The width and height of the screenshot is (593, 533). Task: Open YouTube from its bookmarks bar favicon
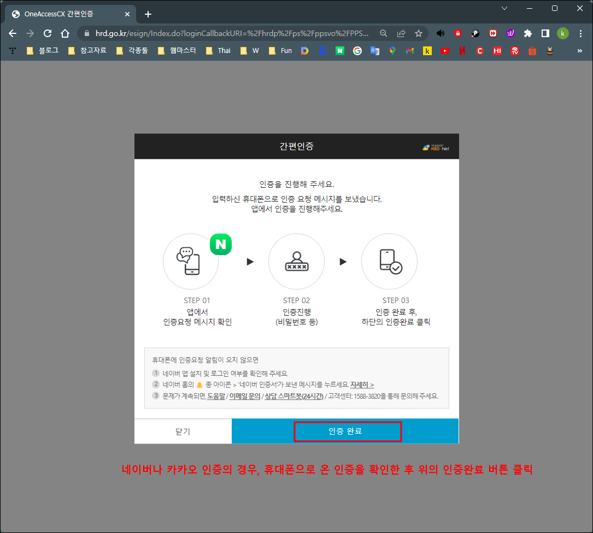coord(444,50)
